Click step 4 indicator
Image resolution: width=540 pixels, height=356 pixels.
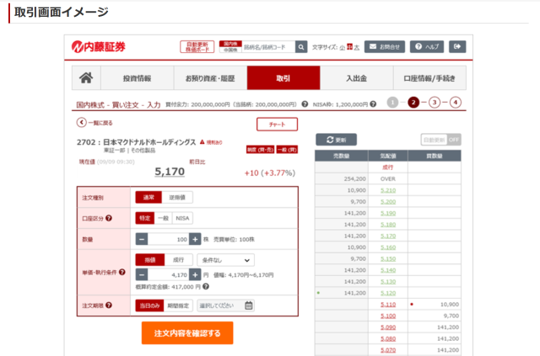point(456,103)
